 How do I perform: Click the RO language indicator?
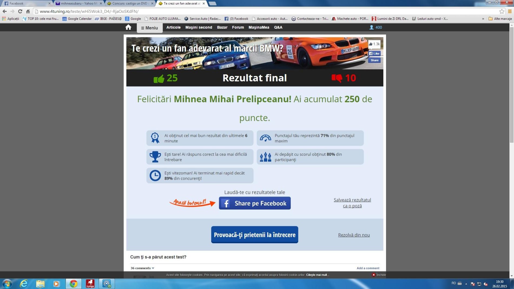pos(454,283)
